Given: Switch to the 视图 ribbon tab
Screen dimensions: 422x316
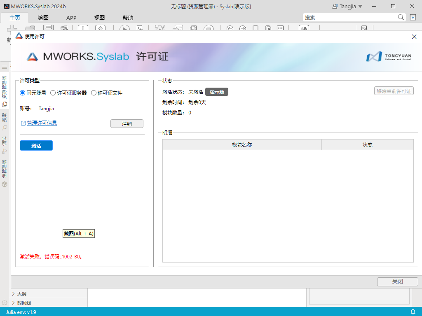Looking at the screenshot, I should [x=99, y=18].
